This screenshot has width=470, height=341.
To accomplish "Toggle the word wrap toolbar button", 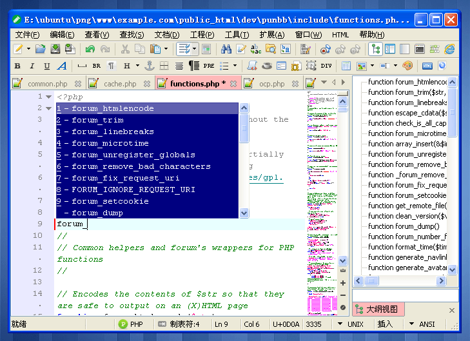I will [x=184, y=49].
